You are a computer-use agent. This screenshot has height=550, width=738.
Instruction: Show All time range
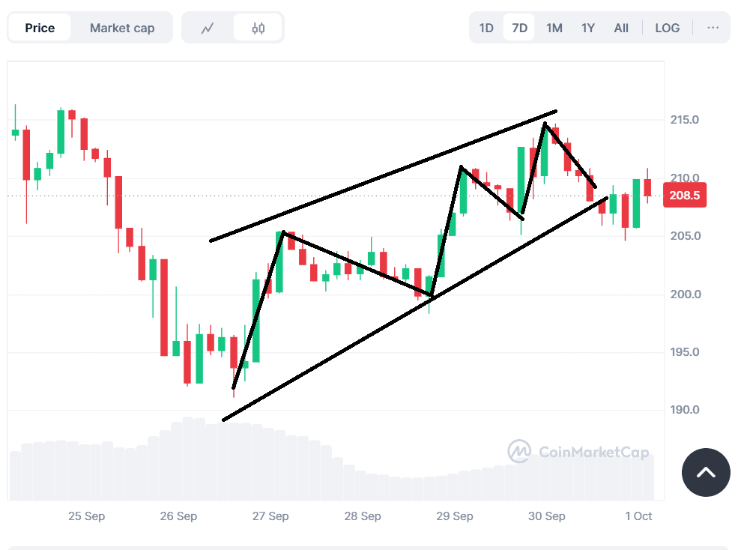pyautogui.click(x=621, y=28)
